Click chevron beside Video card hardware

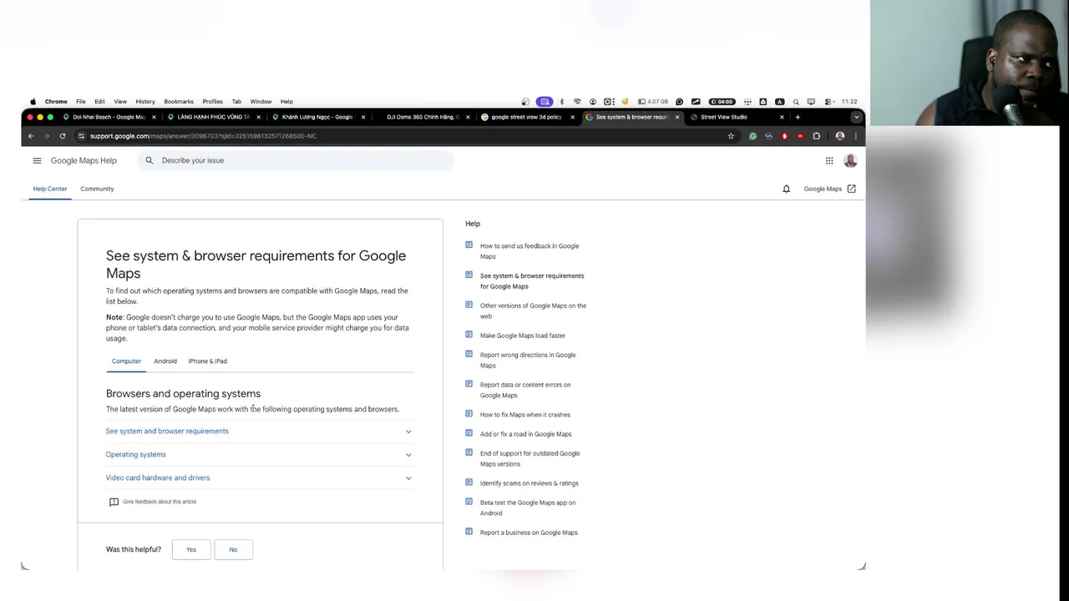pos(408,478)
